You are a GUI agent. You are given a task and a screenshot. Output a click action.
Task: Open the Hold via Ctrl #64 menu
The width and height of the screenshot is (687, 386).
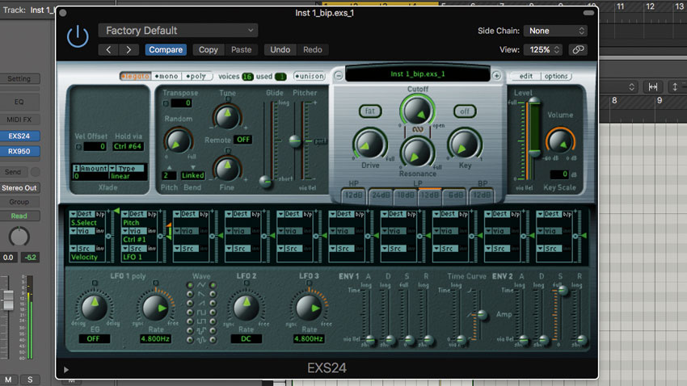pyautogui.click(x=128, y=147)
